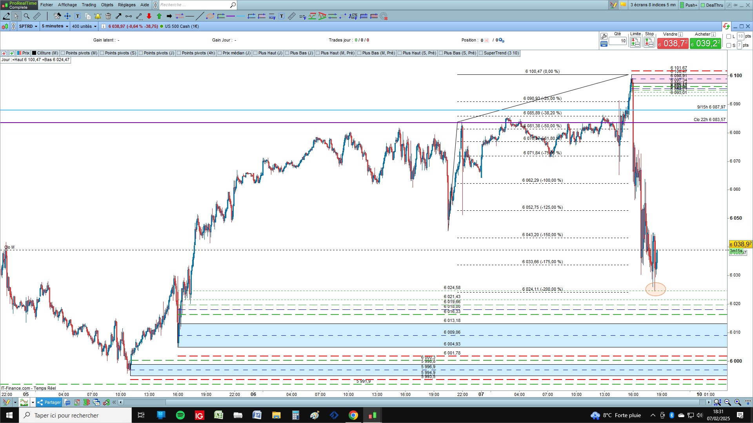
Task: Select the green up arrow drawing tool
Action: tap(159, 16)
